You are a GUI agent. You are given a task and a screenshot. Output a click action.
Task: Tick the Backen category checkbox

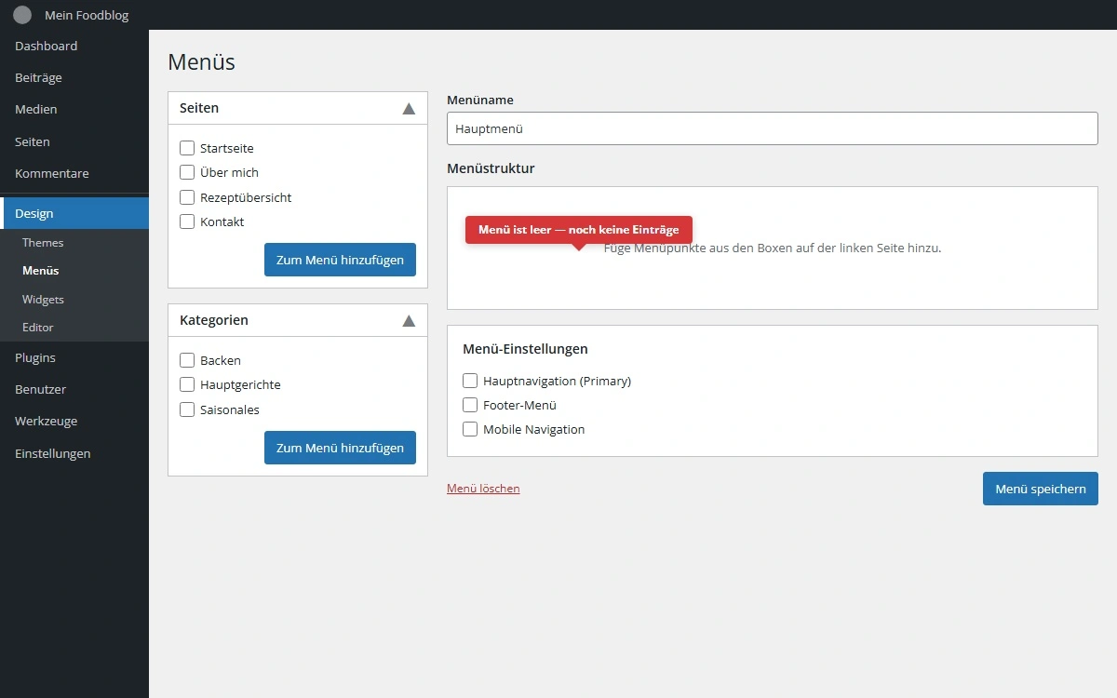pyautogui.click(x=187, y=360)
